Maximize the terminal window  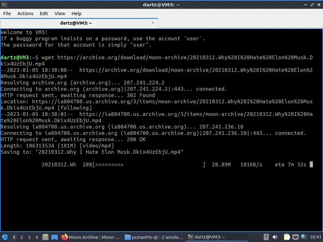click(312, 4)
